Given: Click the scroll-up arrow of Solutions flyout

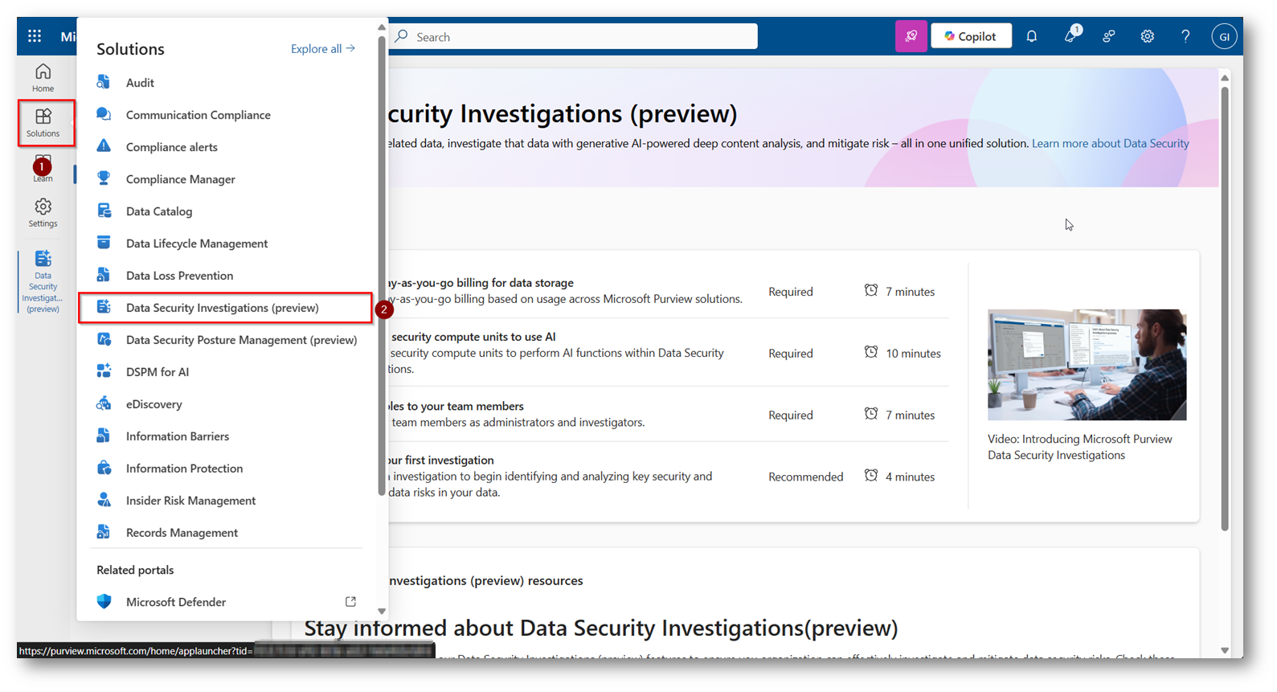Looking at the screenshot, I should [382, 27].
